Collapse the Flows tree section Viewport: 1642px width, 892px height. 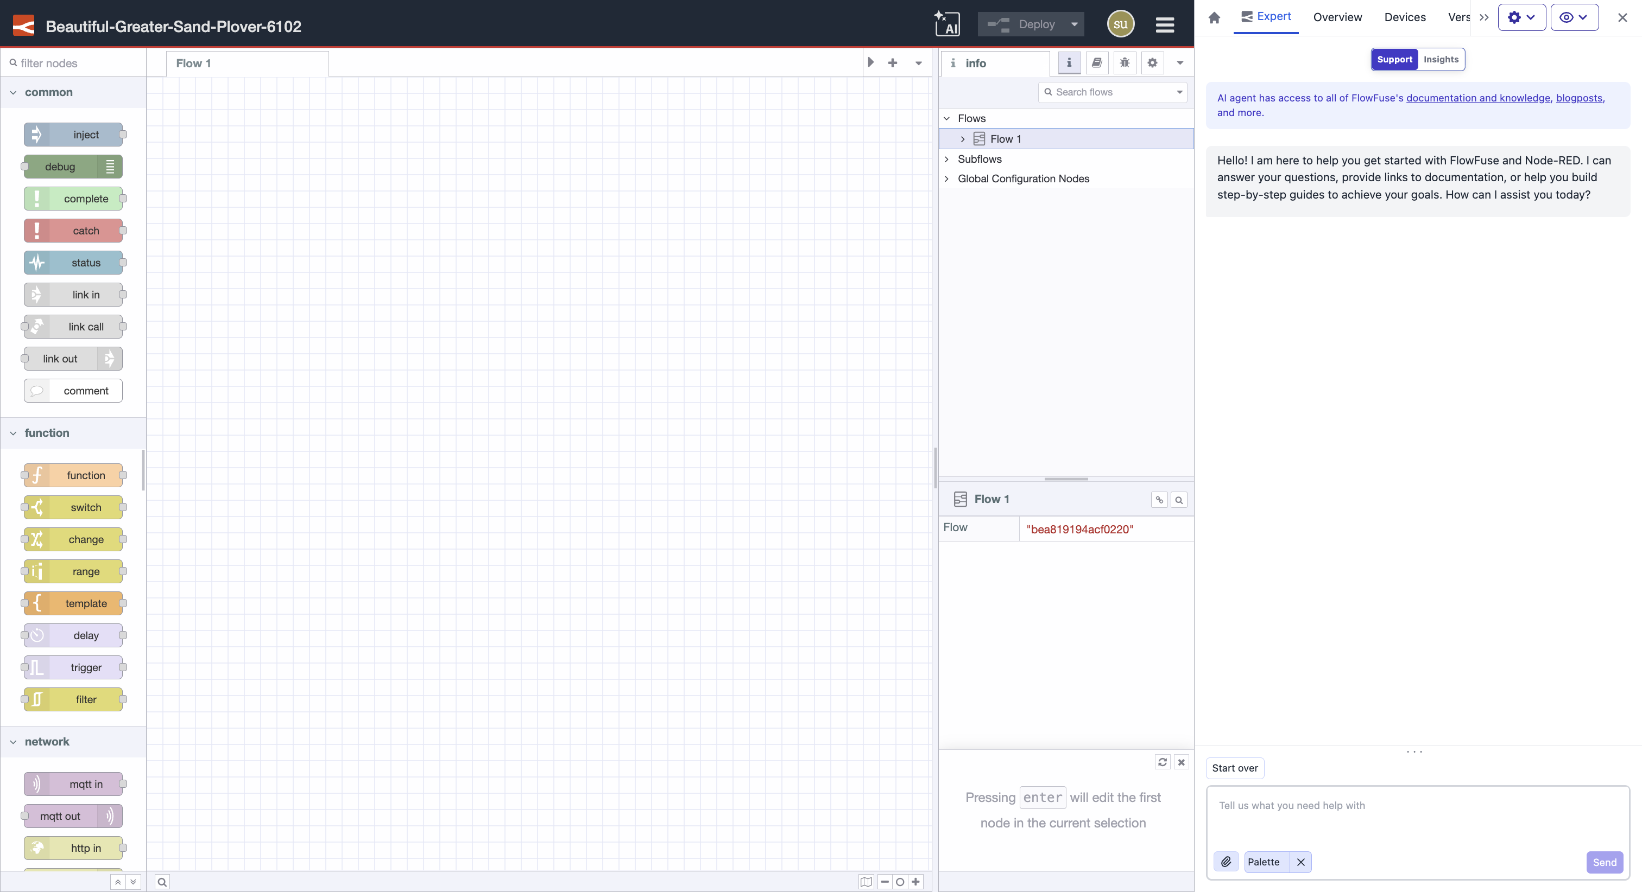[946, 118]
